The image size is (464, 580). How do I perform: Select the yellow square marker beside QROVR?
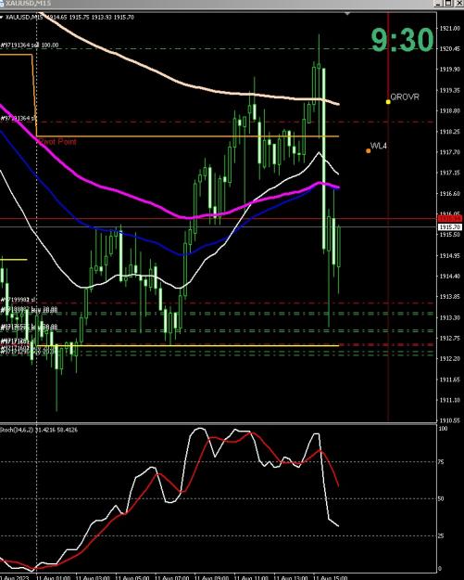tap(388, 102)
